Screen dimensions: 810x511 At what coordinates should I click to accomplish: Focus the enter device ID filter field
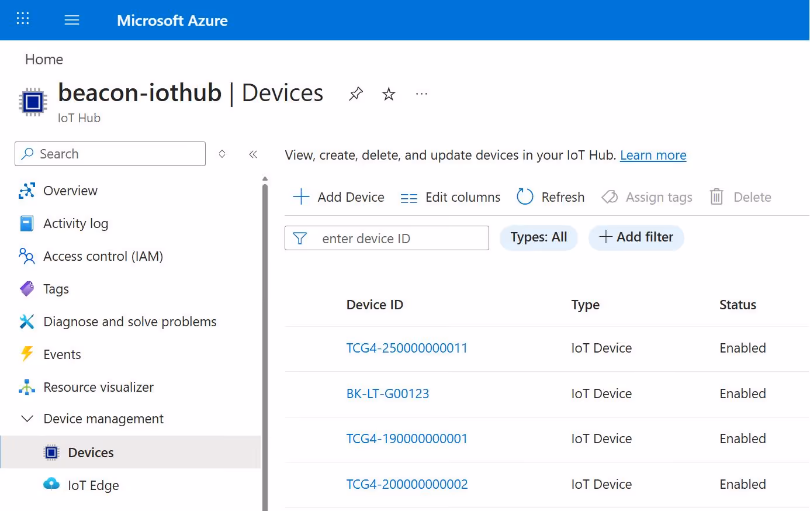(386, 238)
